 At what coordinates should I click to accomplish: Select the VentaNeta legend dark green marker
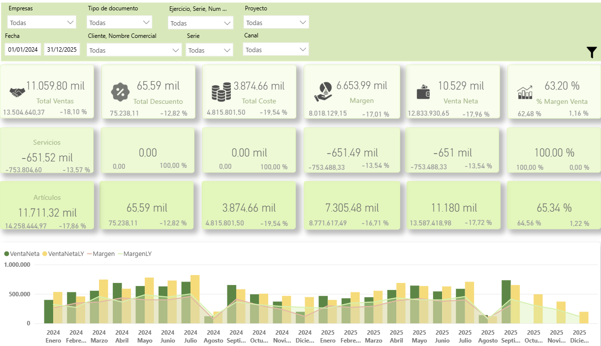(x=7, y=254)
